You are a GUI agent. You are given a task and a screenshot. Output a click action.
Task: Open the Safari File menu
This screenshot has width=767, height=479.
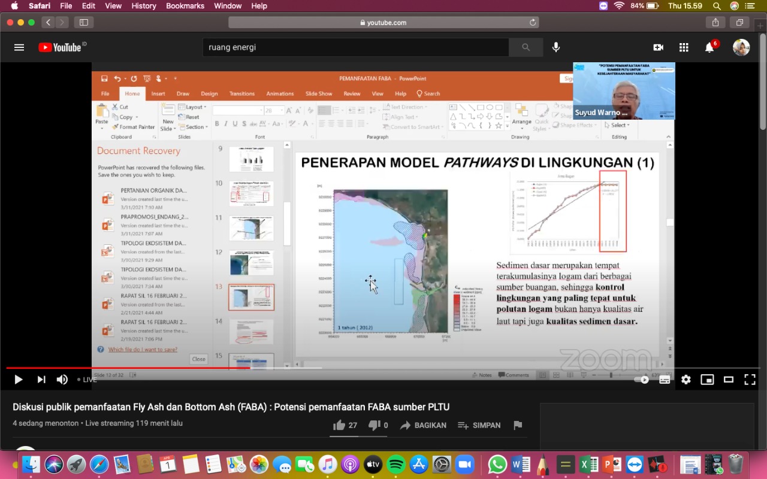(x=66, y=6)
